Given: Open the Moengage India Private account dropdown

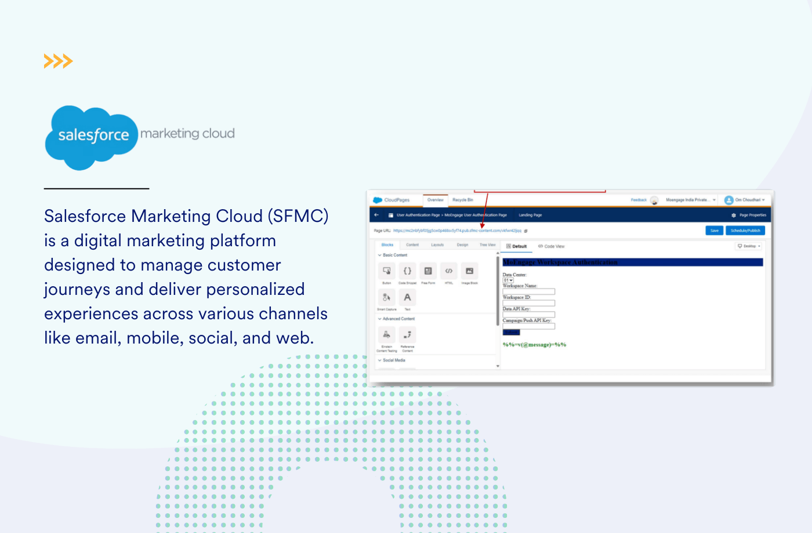Looking at the screenshot, I should click(x=691, y=200).
